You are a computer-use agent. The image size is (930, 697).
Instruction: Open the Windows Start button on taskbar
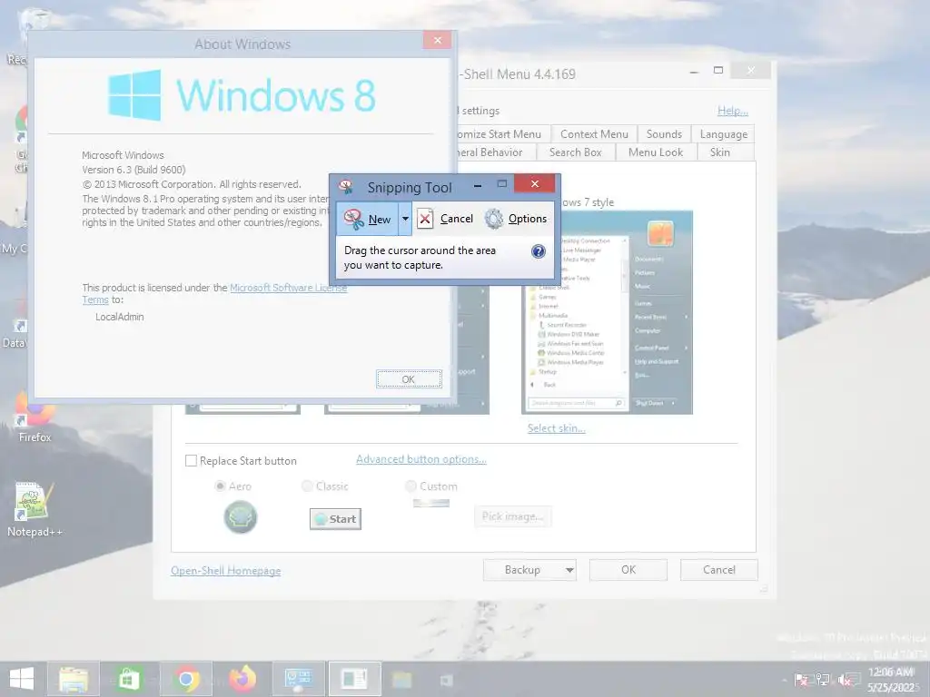tap(22, 679)
